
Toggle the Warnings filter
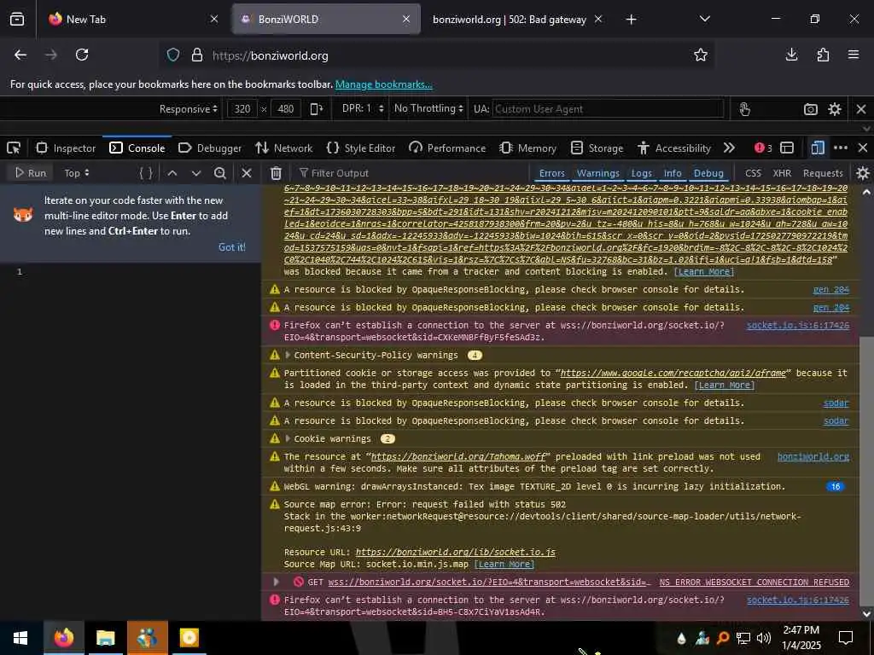point(598,173)
